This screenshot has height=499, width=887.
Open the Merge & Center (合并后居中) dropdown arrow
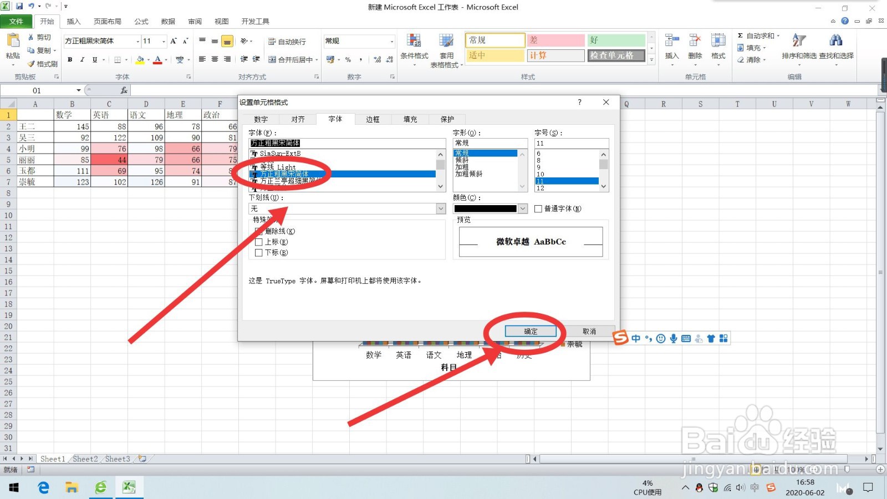(317, 59)
